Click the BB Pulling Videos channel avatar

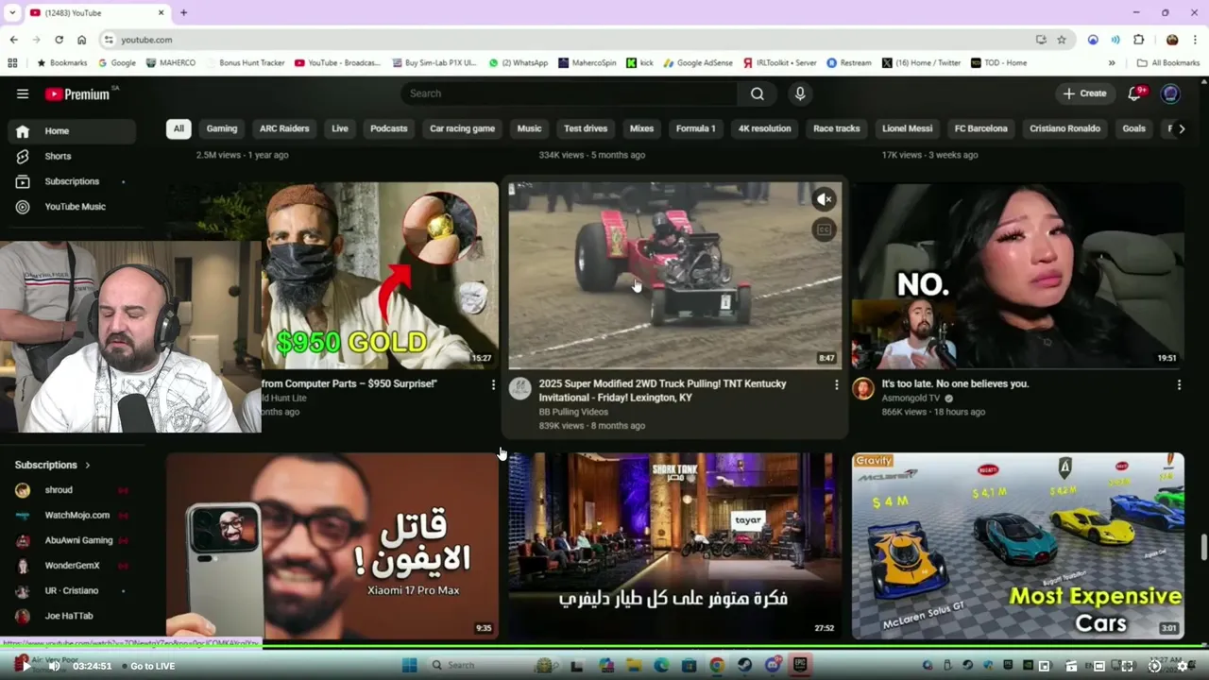click(520, 389)
